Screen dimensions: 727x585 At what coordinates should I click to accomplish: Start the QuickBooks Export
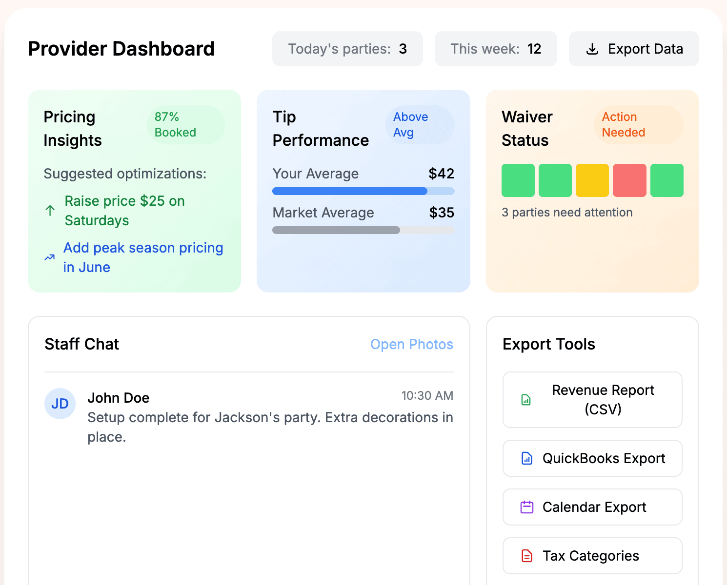[x=604, y=458]
